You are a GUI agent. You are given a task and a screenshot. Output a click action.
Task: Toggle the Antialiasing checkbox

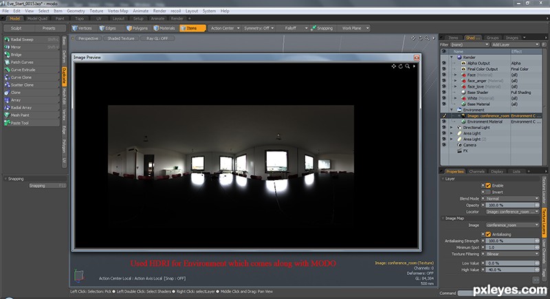pos(488,234)
